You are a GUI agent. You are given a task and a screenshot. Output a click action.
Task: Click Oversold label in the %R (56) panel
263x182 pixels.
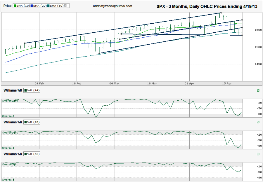click(x=8, y=180)
